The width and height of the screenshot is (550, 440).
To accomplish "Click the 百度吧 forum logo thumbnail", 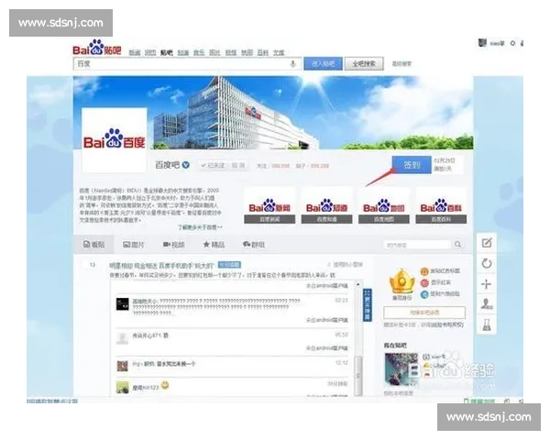I will (114, 140).
